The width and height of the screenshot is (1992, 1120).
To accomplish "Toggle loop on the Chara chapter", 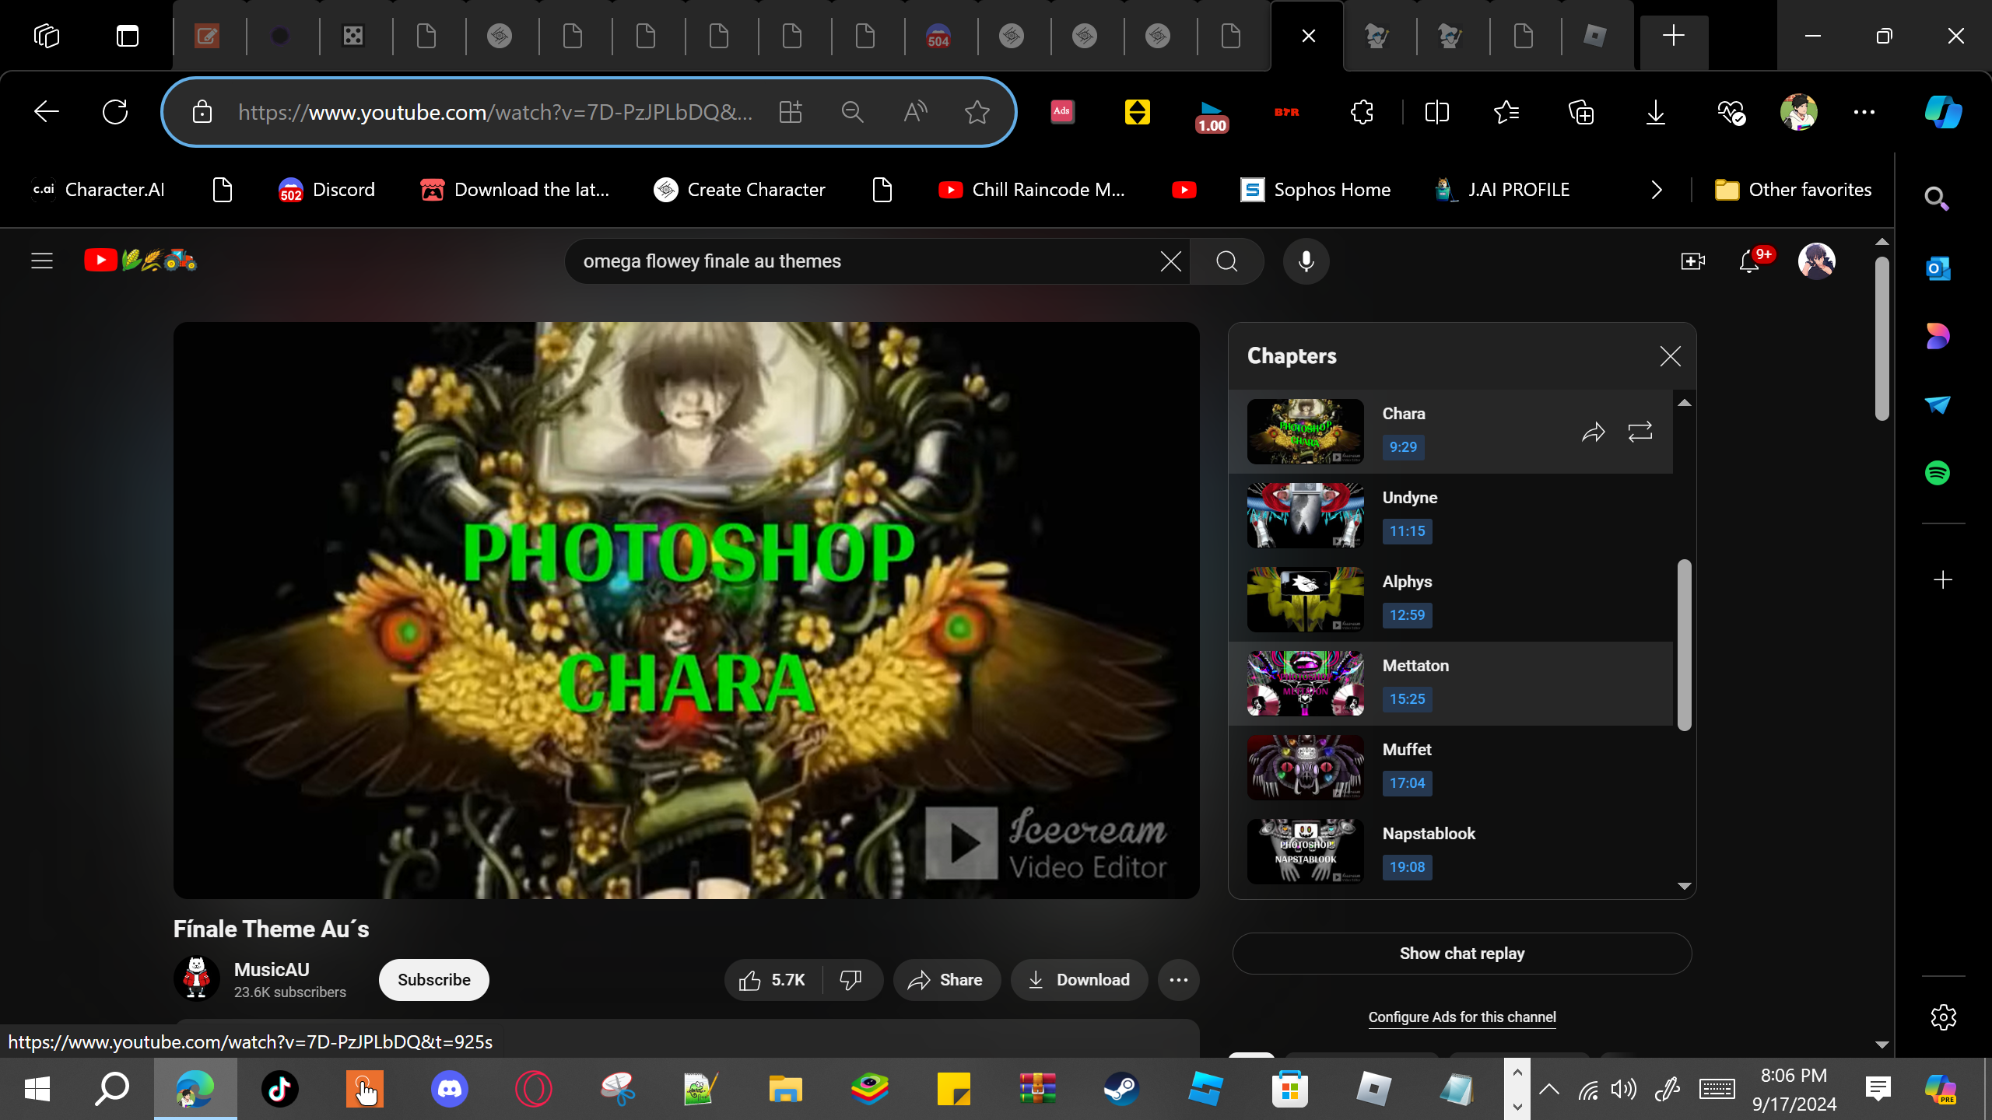I will click(1640, 432).
